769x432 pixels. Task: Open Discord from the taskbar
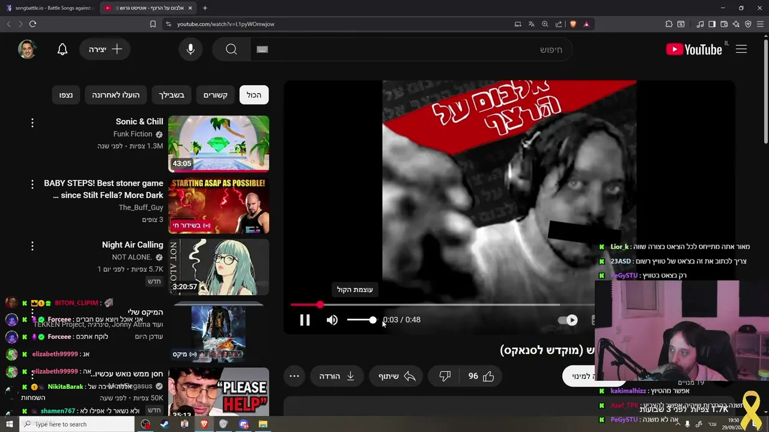click(243, 424)
